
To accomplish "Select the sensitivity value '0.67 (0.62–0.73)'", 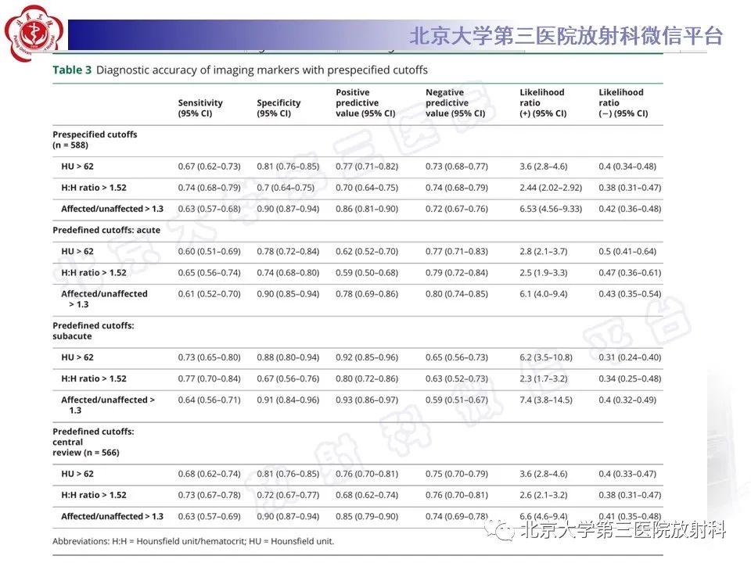I will [210, 166].
